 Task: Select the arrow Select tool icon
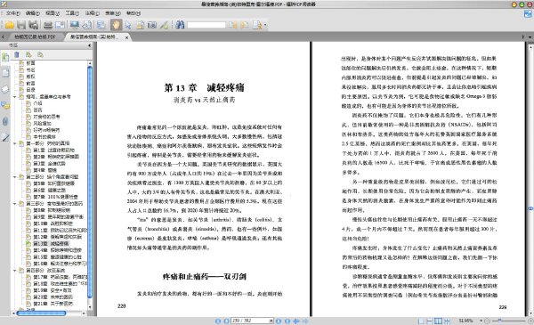tap(128, 25)
